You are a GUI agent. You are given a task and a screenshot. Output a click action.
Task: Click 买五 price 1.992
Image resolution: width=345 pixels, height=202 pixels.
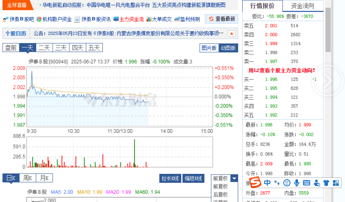click(271, 115)
